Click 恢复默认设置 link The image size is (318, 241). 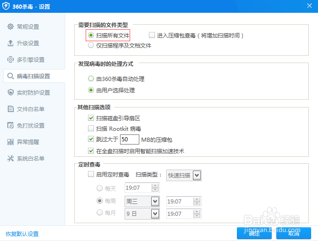click(x=22, y=234)
